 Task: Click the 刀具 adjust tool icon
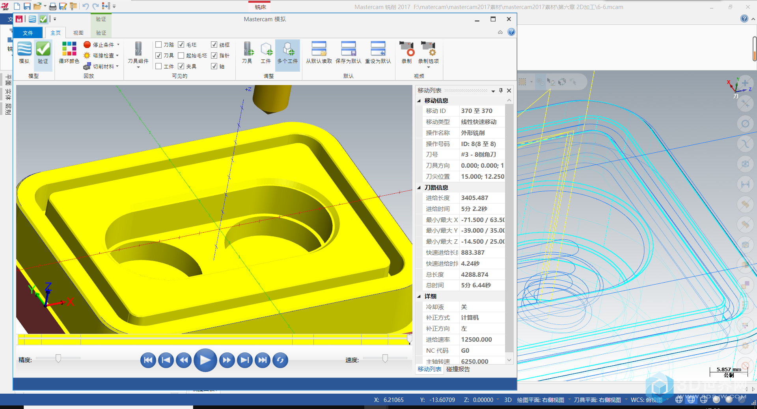coord(247,53)
